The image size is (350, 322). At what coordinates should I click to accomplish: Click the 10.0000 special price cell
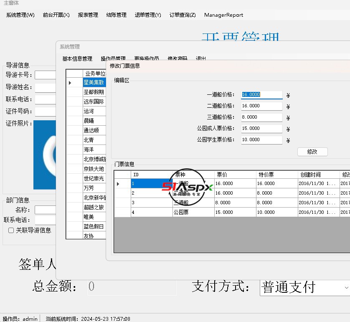(x=277, y=212)
